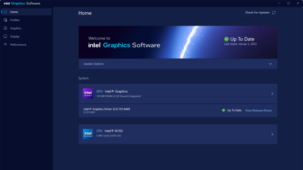Click the Welcome to Intel Graphics Software banner
Screen dimensions: 303x170
178,42
